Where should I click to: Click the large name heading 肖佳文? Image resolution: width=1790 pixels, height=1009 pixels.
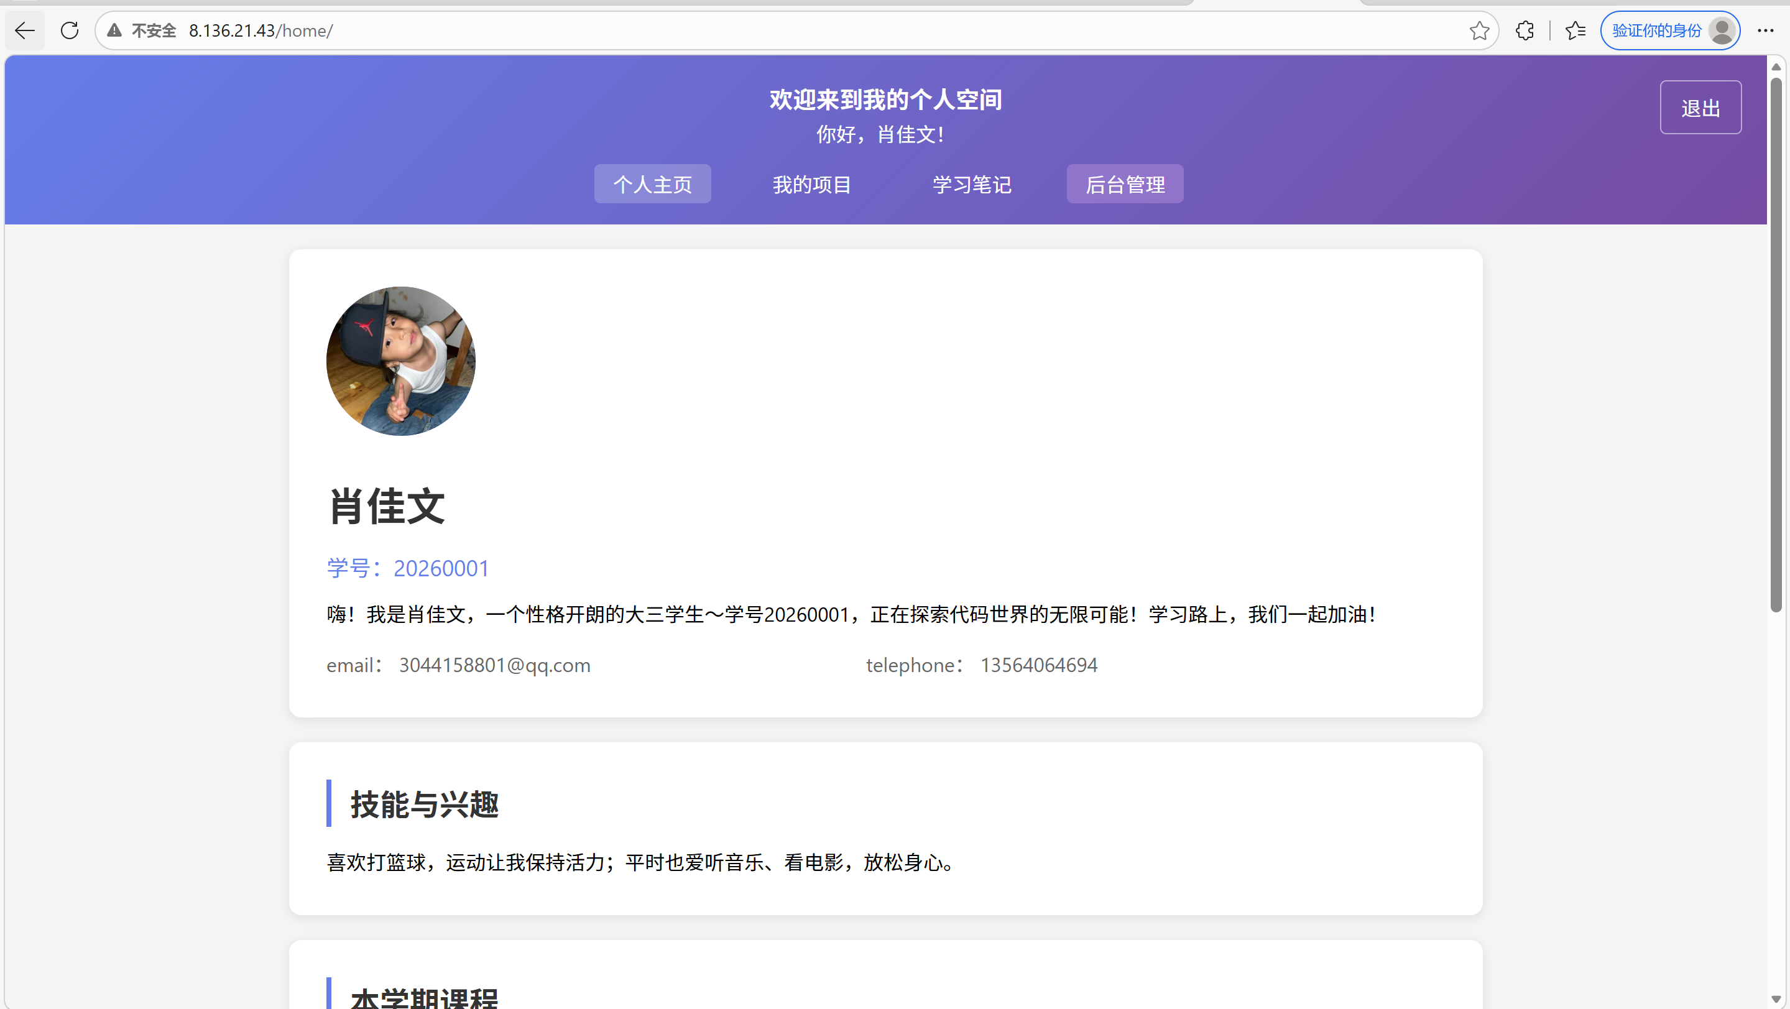pos(386,506)
